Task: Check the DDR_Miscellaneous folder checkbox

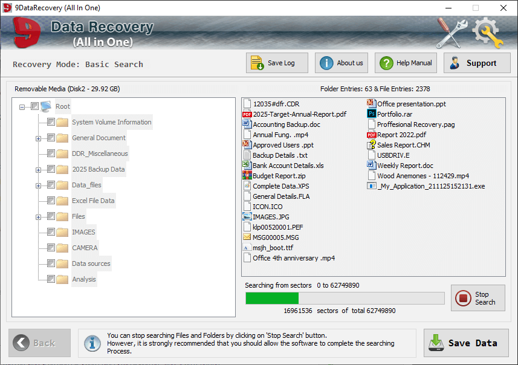Action: pos(51,153)
